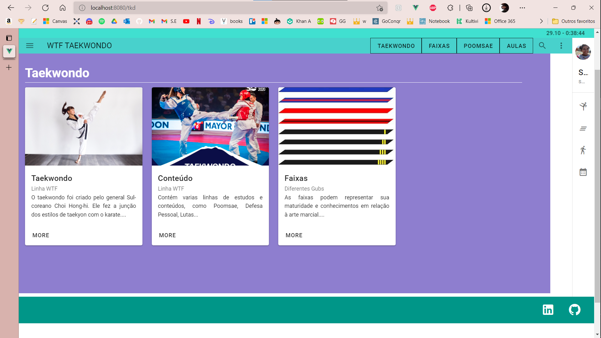The image size is (601, 338).
Task: Open the three-dot overflow menu in app bar
Action: point(561,46)
